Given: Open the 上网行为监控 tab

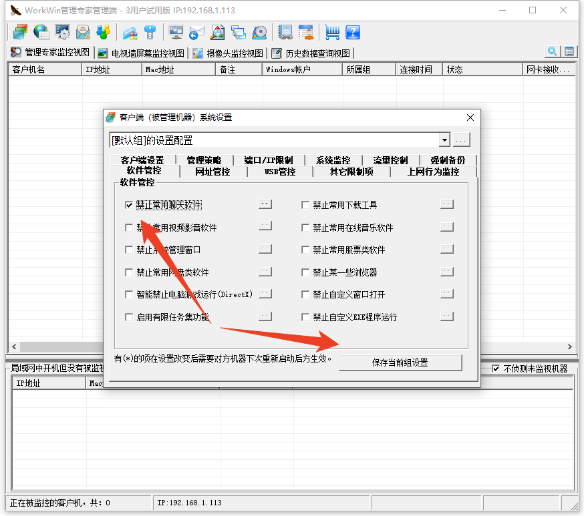Looking at the screenshot, I should point(433,171).
